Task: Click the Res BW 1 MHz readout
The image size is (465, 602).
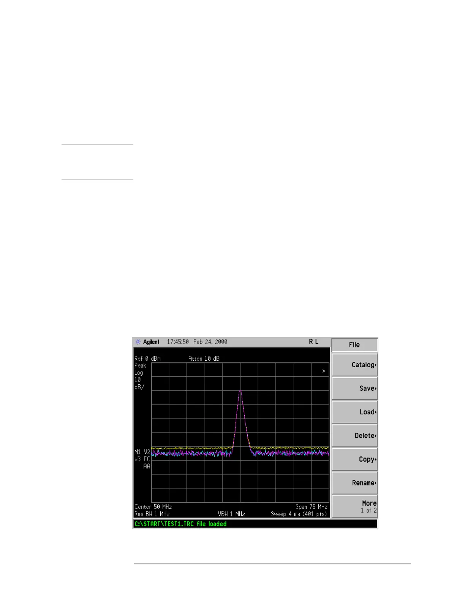Action: coord(152,514)
